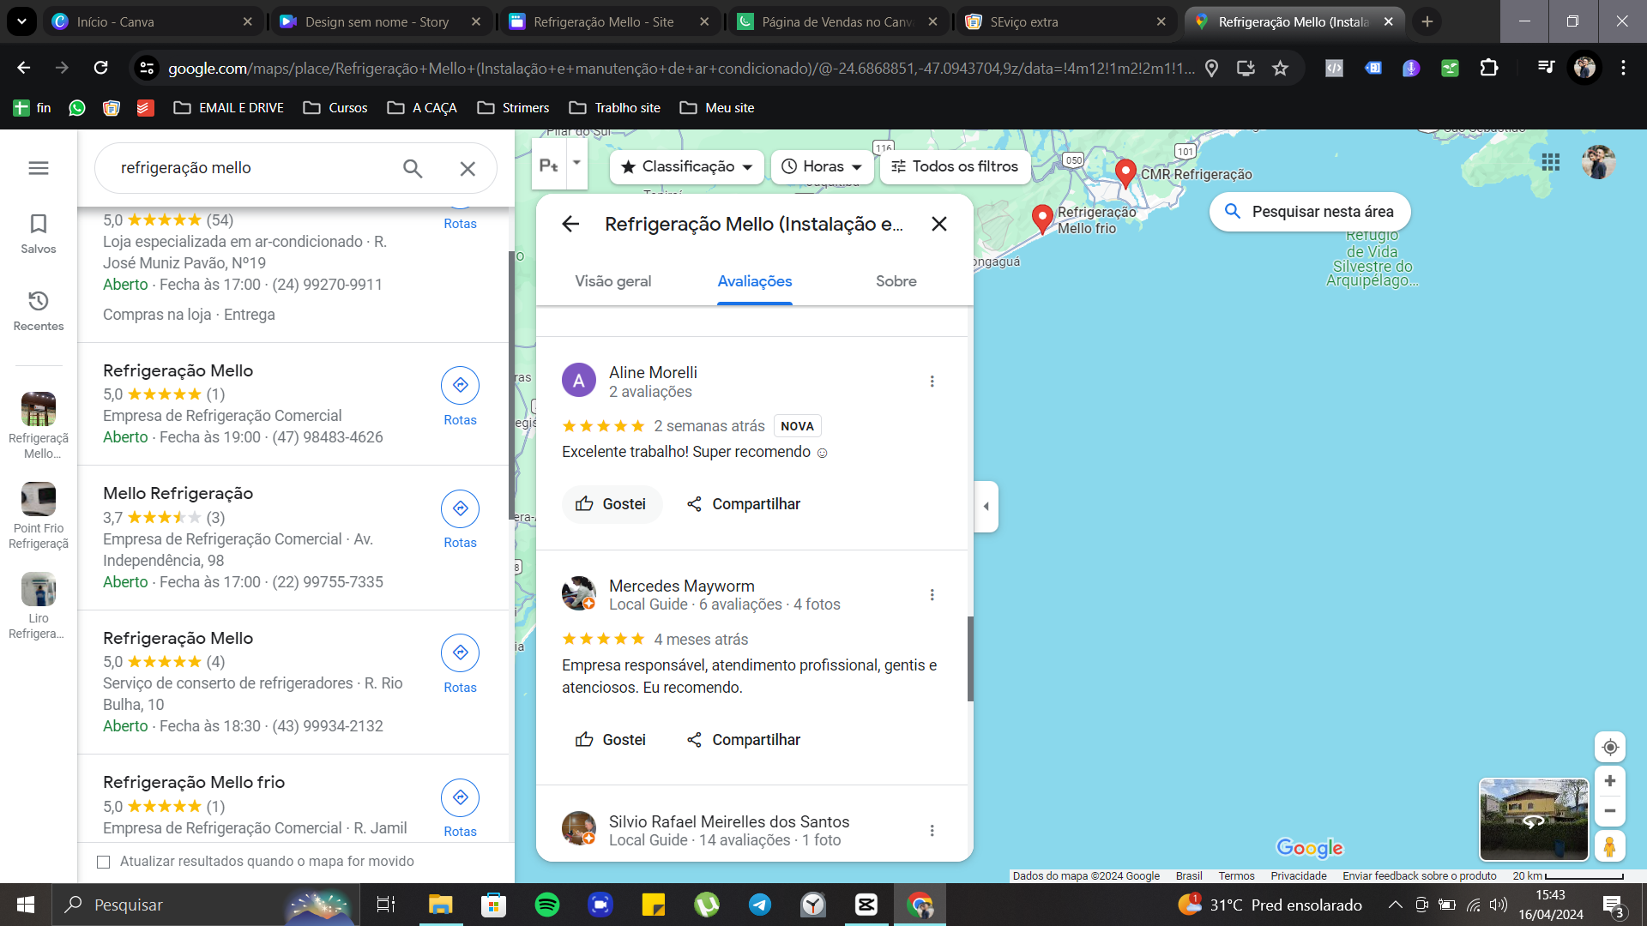Click the CMR Refrigeração map pin

pyautogui.click(x=1126, y=174)
